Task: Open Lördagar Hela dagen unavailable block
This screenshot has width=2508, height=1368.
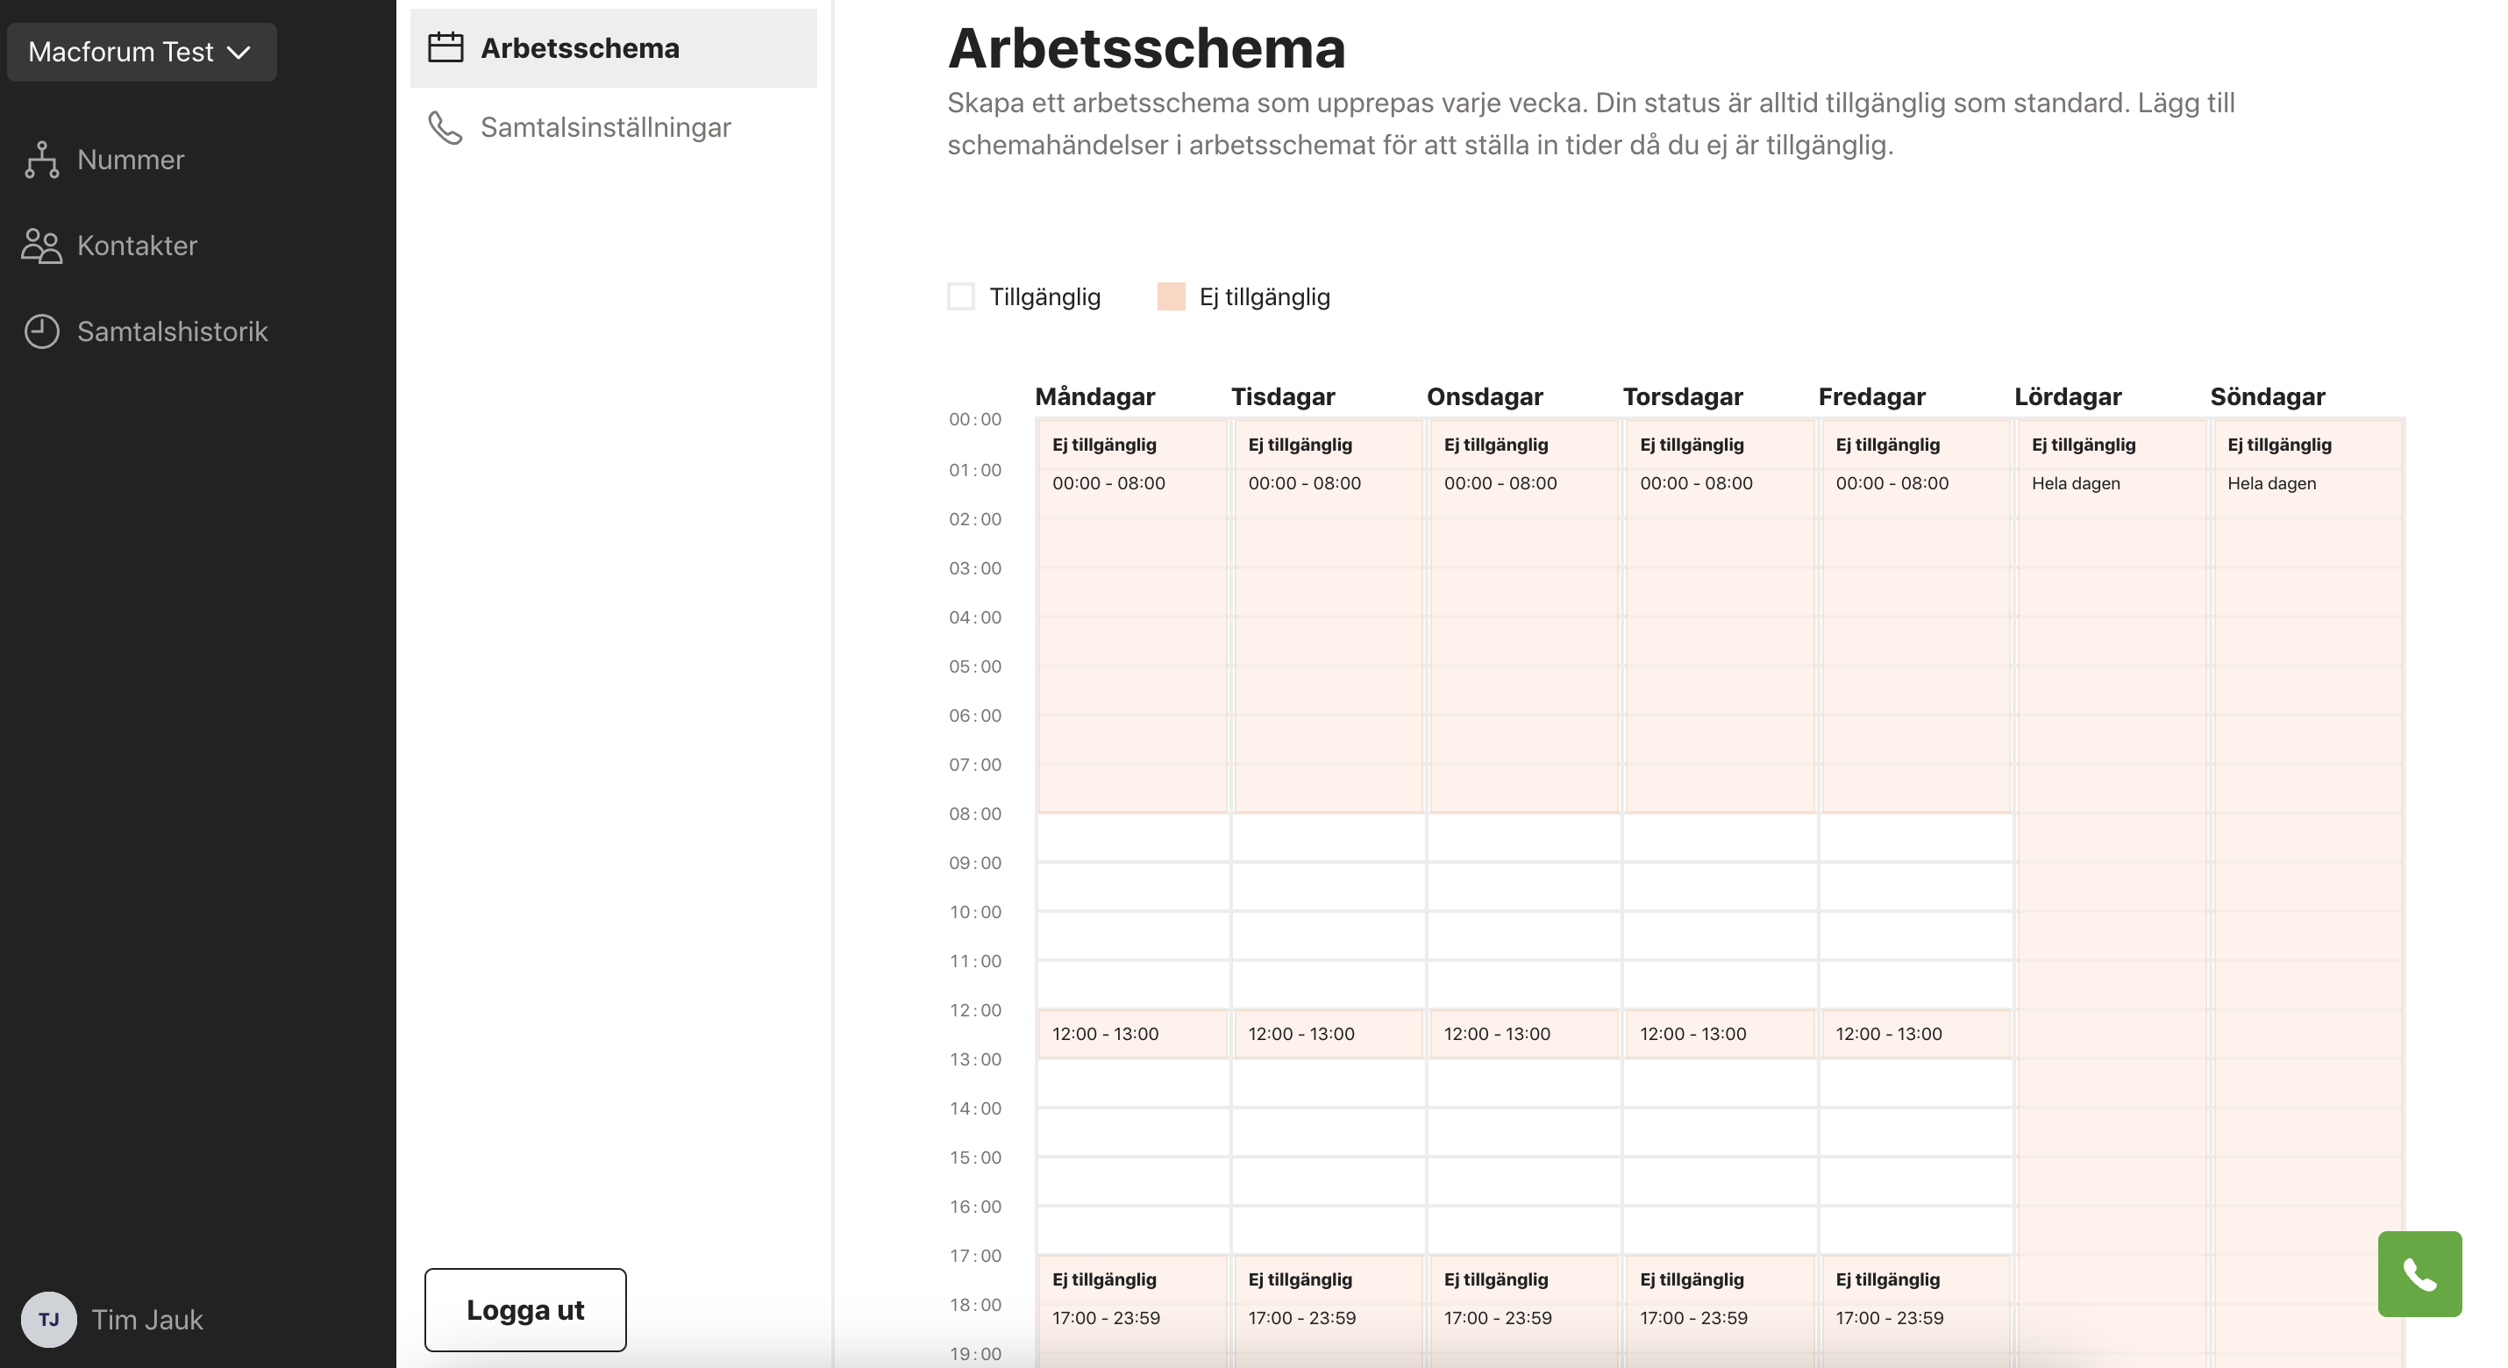Action: (2111, 894)
